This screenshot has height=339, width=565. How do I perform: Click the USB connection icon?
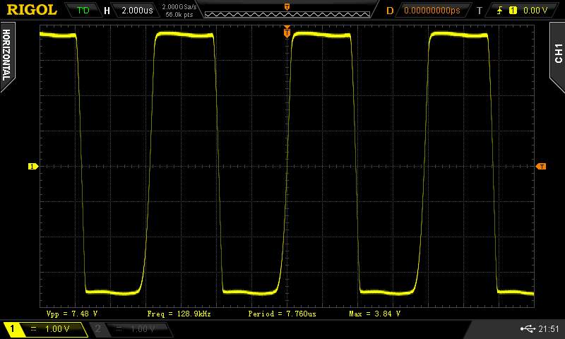(x=528, y=328)
